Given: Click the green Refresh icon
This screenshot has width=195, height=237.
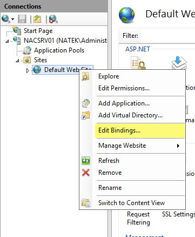Looking at the screenshot, I should pos(86,161).
